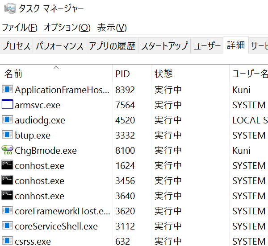Open the オプション(O) menu
Screen dimensions: 268x246
[x=67, y=28]
